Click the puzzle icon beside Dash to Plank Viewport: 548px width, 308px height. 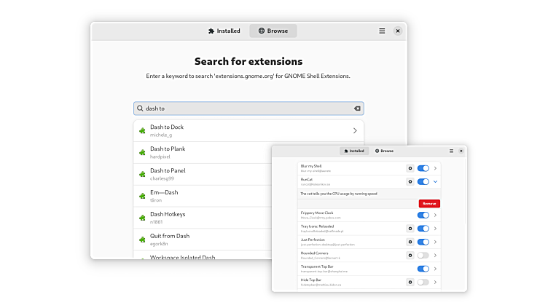[x=142, y=152]
